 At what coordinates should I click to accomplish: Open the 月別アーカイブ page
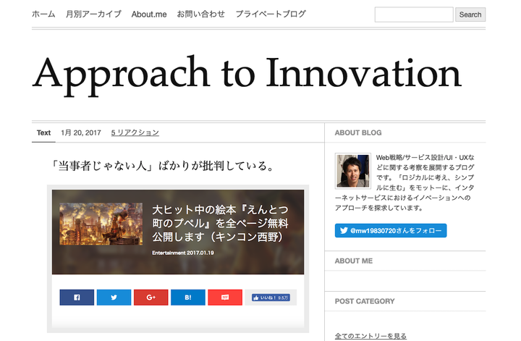[93, 14]
